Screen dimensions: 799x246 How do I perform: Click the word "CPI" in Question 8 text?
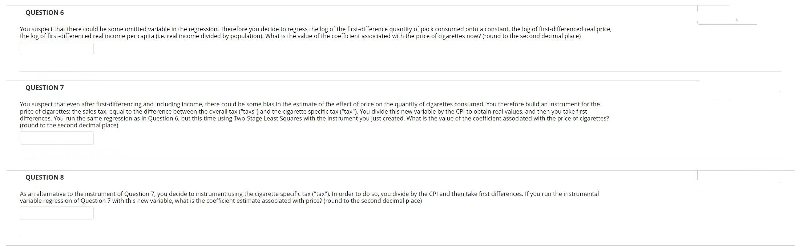pyautogui.click(x=434, y=193)
